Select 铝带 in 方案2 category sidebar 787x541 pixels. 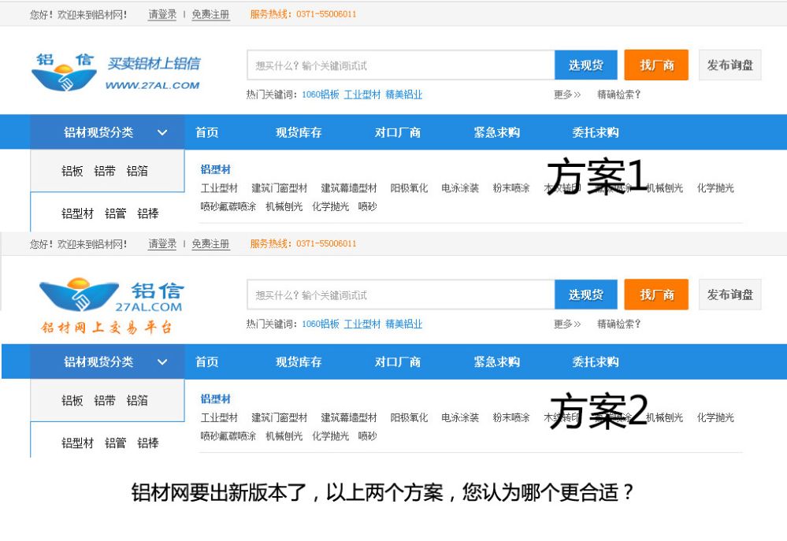[x=105, y=401]
